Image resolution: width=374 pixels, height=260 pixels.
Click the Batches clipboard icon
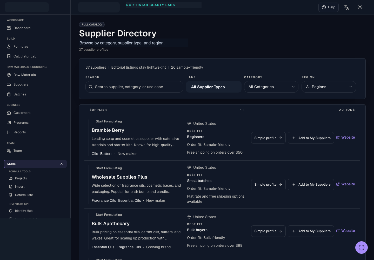(x=9, y=94)
